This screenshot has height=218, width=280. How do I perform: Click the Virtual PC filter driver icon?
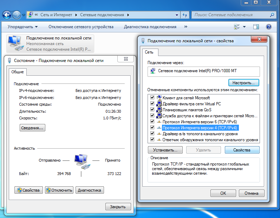tap(159, 104)
